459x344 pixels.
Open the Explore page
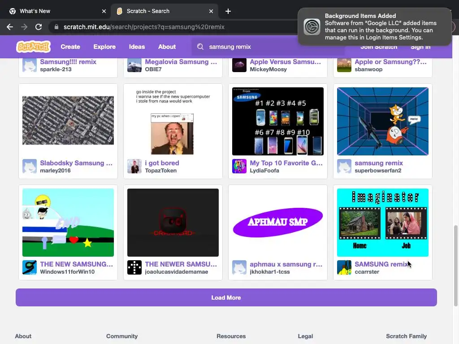point(104,47)
